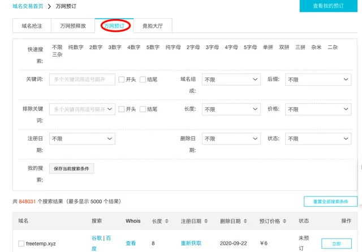Click the 848031 result count text
Image resolution: width=362 pixels, height=252 pixels.
(27, 202)
